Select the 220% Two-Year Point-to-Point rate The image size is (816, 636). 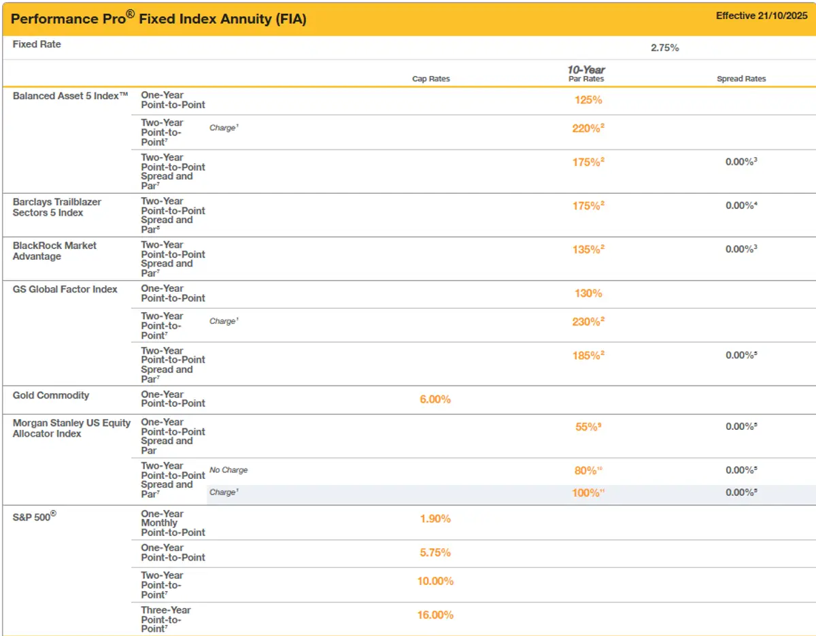[x=585, y=128]
